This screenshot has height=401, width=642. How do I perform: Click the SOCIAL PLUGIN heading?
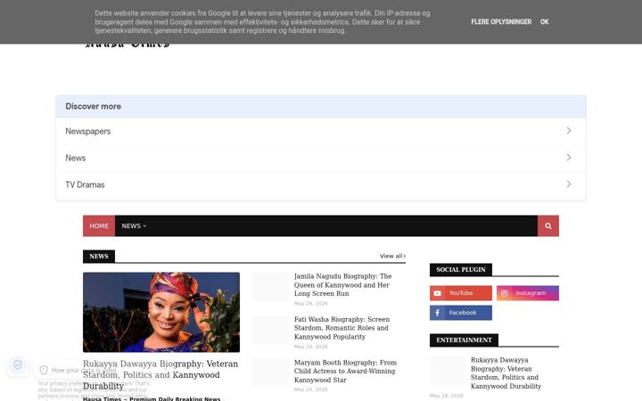[x=461, y=270]
